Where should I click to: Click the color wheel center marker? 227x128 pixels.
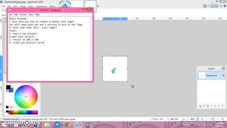[26, 97]
